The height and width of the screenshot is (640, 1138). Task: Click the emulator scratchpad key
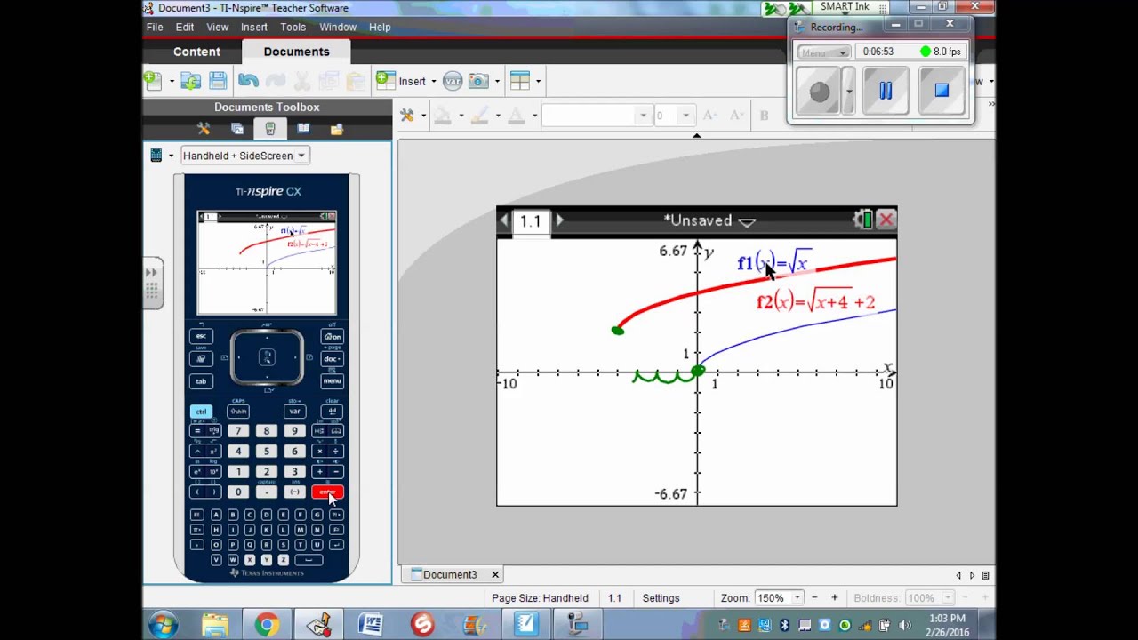(201, 359)
